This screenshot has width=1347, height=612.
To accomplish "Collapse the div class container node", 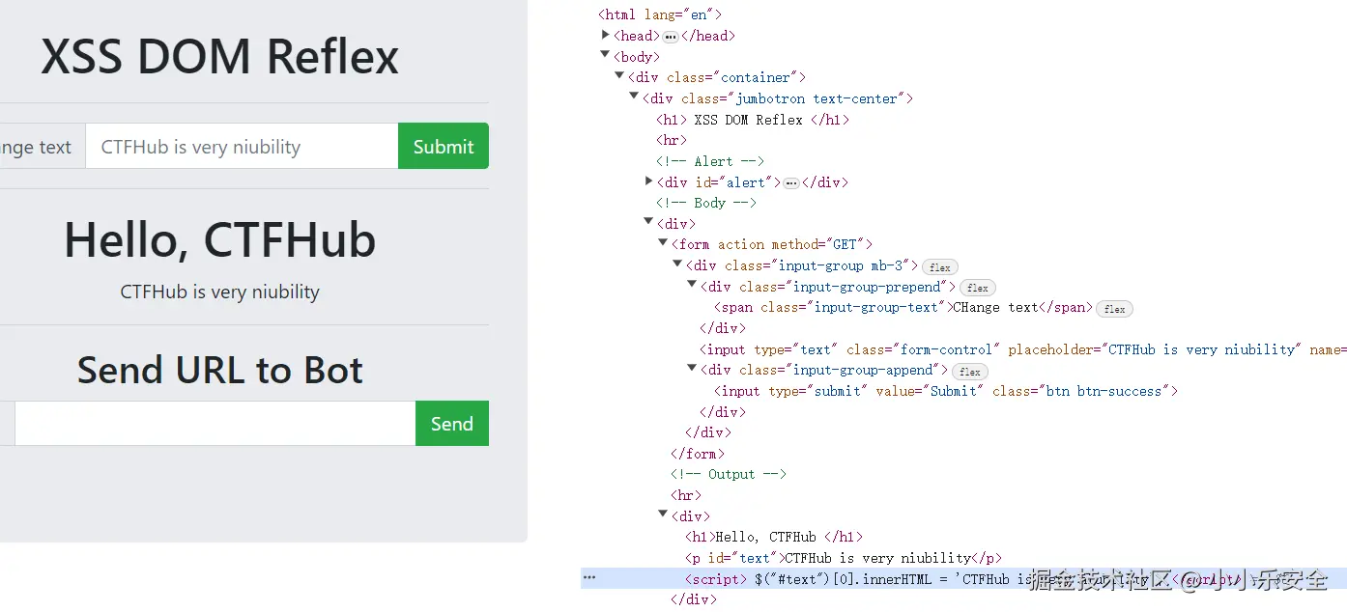I will click(619, 76).
